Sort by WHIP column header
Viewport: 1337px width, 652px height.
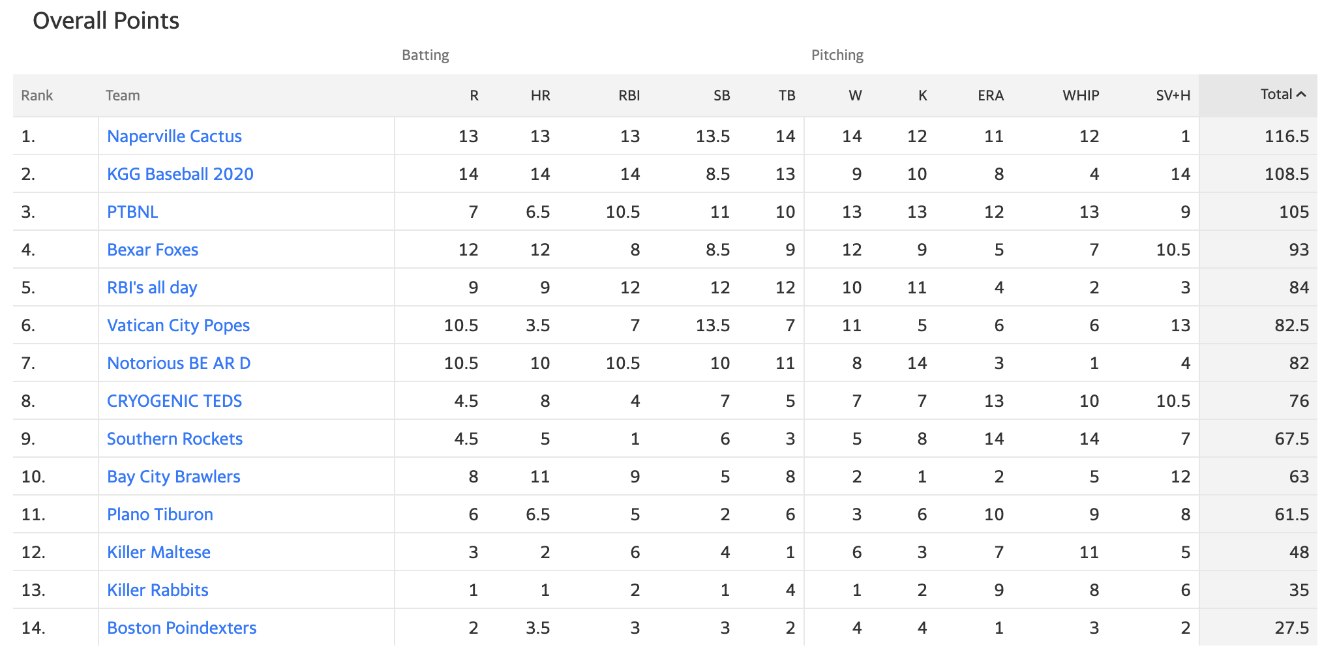click(x=1081, y=96)
